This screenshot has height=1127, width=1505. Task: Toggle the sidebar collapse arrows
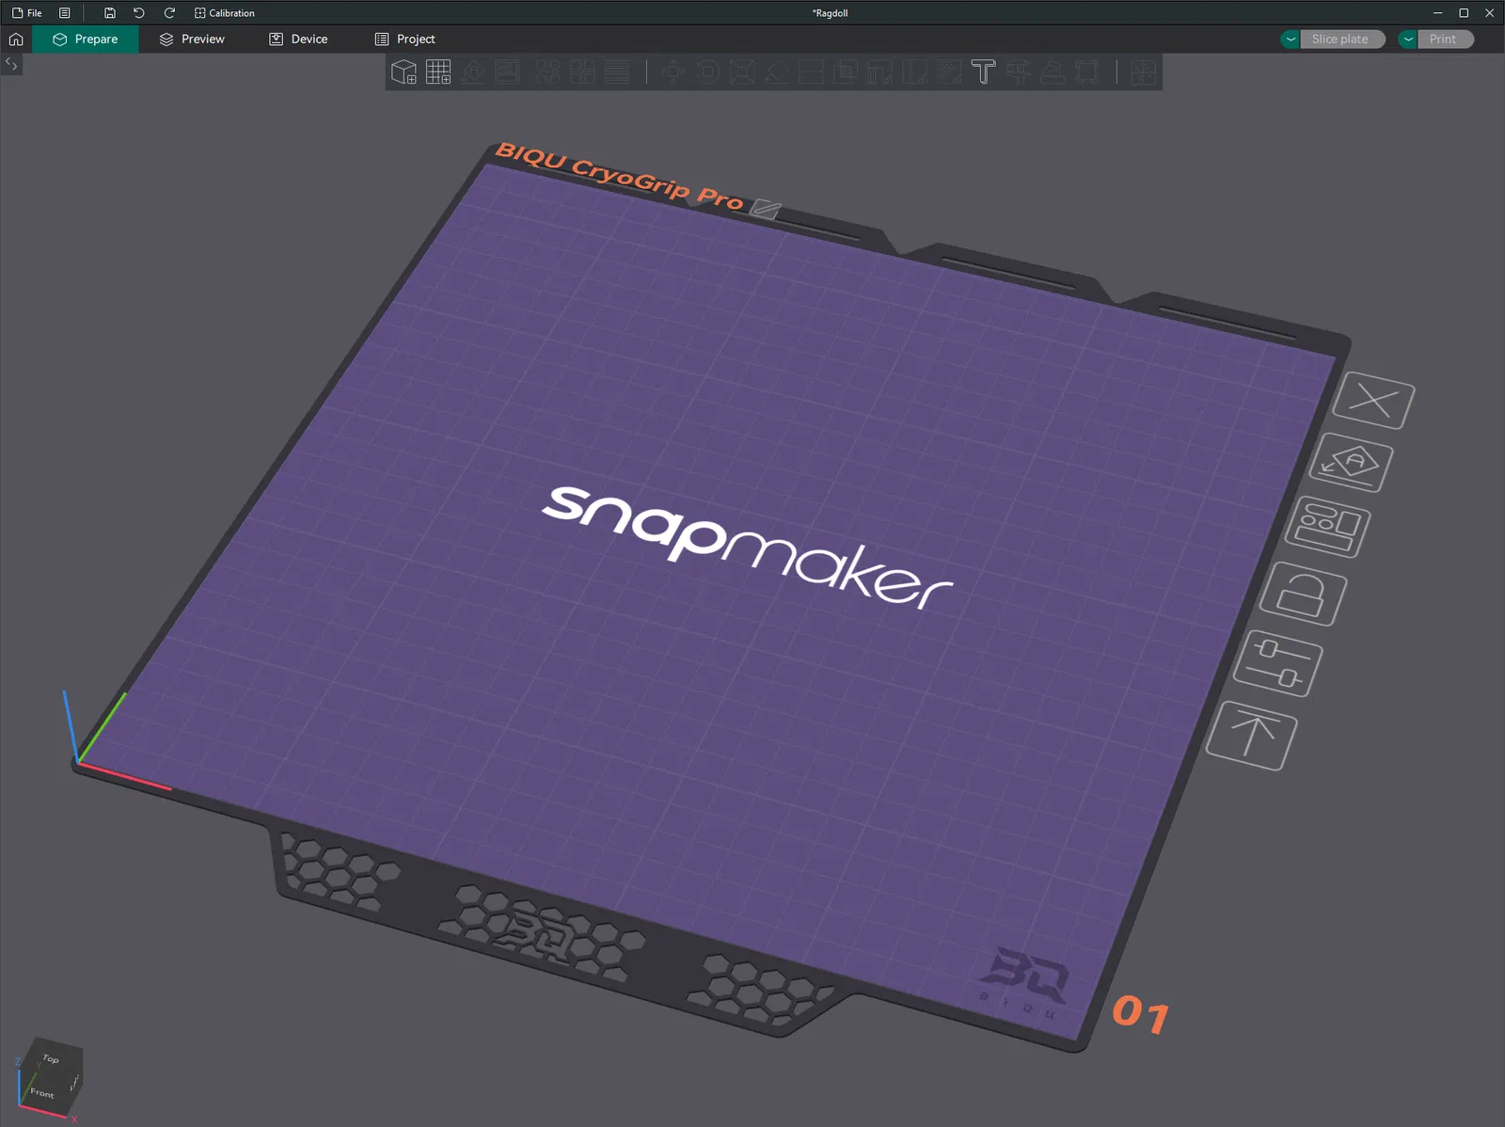(x=11, y=64)
